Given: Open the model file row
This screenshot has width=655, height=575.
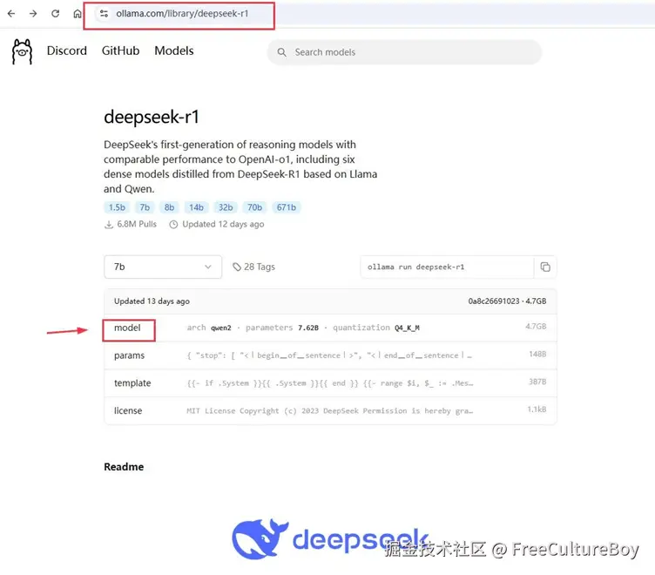Looking at the screenshot, I should click(x=330, y=328).
